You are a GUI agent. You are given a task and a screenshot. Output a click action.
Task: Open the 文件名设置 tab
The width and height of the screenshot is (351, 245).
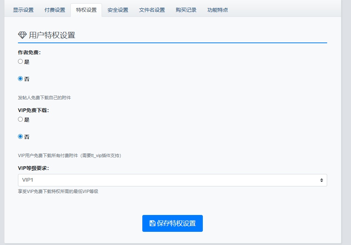coord(152,10)
